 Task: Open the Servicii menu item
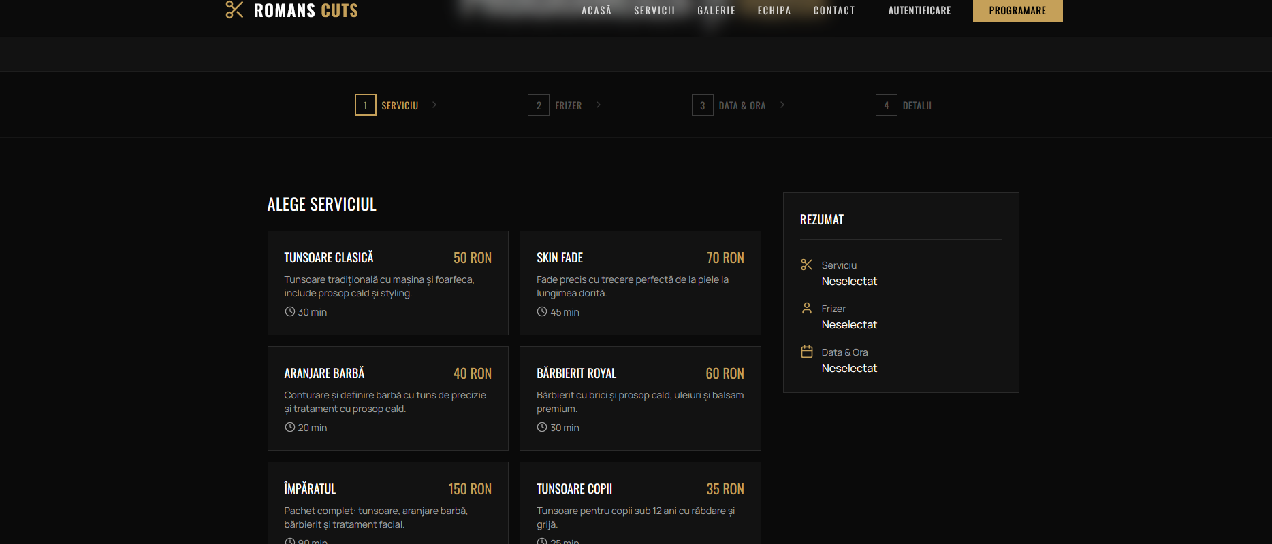654,11
